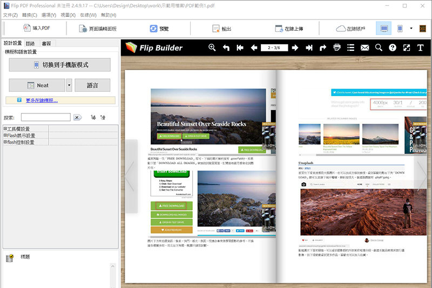Open the 在線(W) menu
Screen dimensions: 432x288
tap(88, 15)
